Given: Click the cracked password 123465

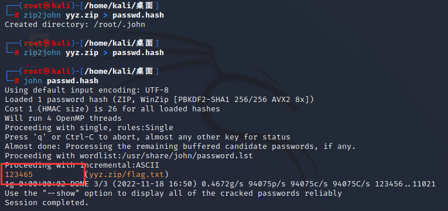Looking at the screenshot, I should click(19, 175).
